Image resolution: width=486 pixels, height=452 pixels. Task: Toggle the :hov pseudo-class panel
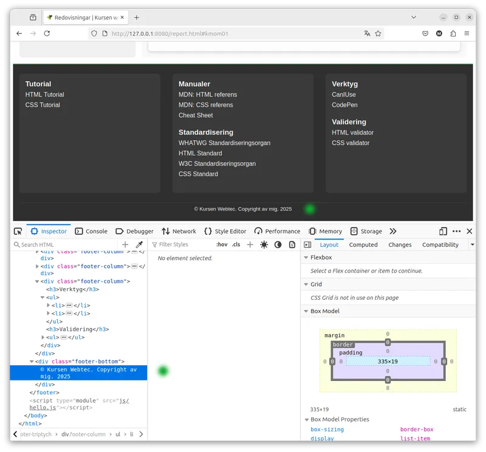[222, 245]
